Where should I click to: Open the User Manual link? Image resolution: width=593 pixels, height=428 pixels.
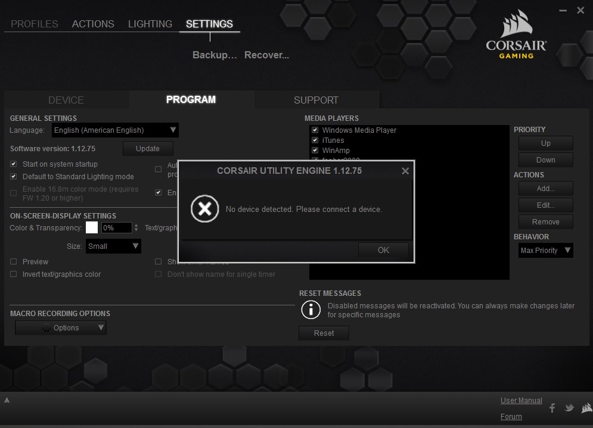pyautogui.click(x=521, y=401)
